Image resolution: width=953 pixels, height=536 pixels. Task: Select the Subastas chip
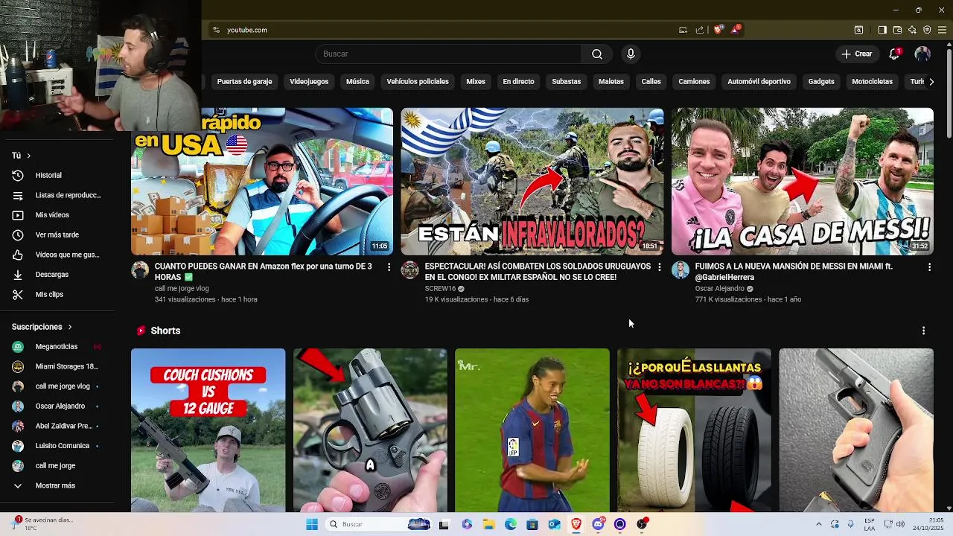pos(566,81)
